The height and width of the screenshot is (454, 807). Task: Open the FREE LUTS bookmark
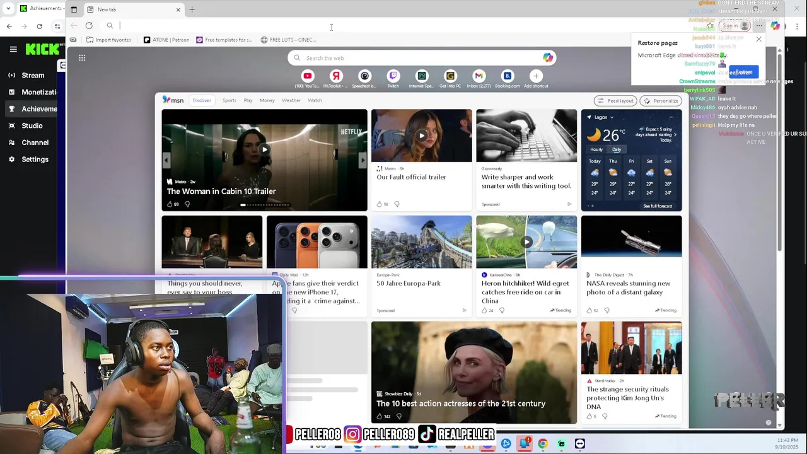click(x=288, y=40)
